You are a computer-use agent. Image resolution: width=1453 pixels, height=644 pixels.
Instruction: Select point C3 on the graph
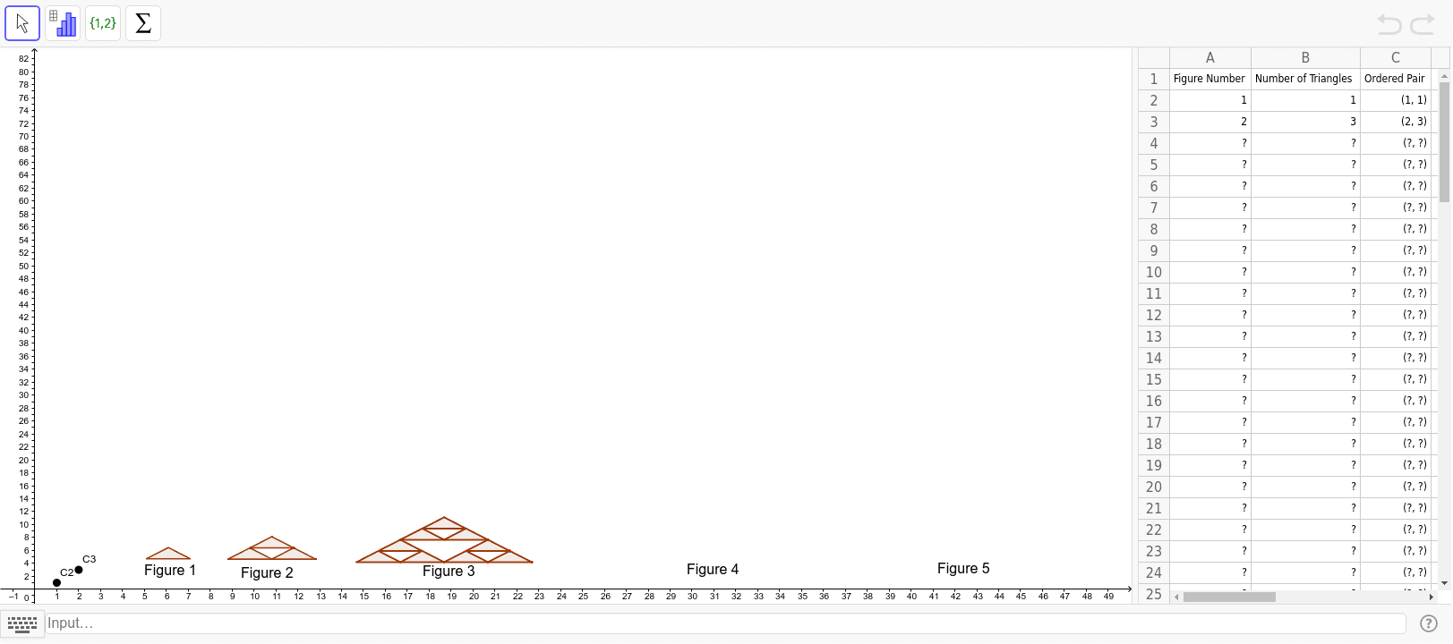point(79,570)
